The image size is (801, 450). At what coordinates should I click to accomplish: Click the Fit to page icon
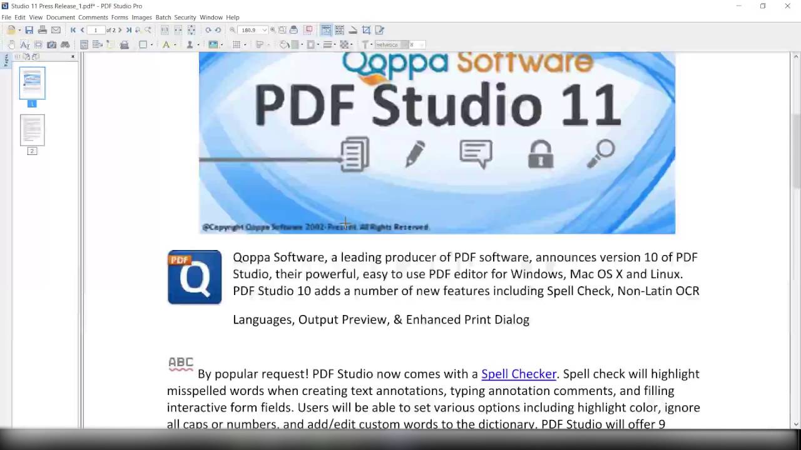(191, 30)
